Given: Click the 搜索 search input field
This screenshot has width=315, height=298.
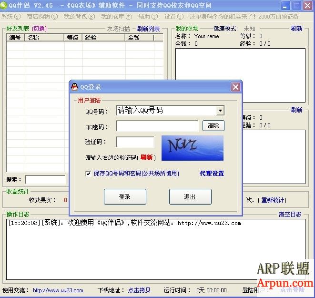Looking at the screenshot, I should (45, 179).
